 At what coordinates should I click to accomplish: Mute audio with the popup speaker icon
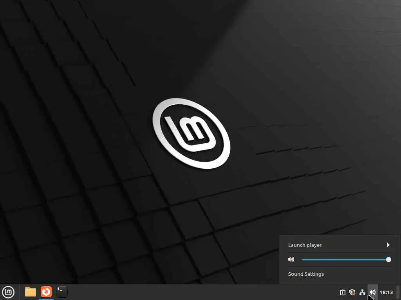point(291,259)
